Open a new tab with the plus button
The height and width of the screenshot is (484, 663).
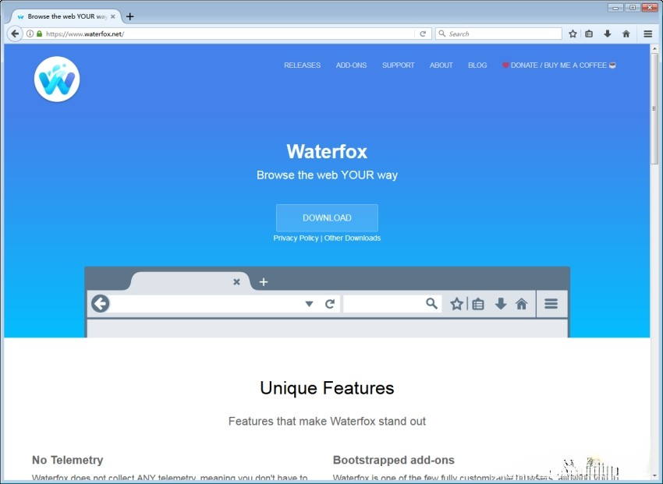[x=129, y=15]
